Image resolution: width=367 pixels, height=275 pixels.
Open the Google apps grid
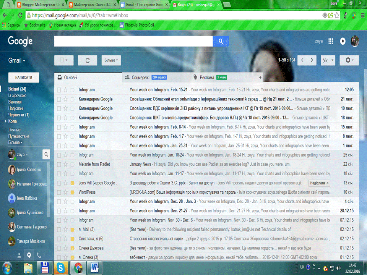pyautogui.click(x=330, y=41)
